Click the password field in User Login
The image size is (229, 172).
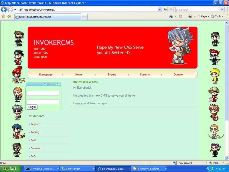pyautogui.click(x=43, y=102)
